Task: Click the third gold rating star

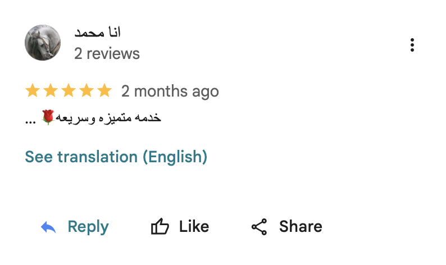Action: coord(69,90)
